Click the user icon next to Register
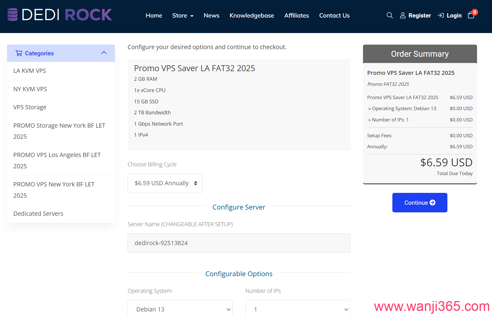The height and width of the screenshot is (316, 492). click(x=403, y=15)
